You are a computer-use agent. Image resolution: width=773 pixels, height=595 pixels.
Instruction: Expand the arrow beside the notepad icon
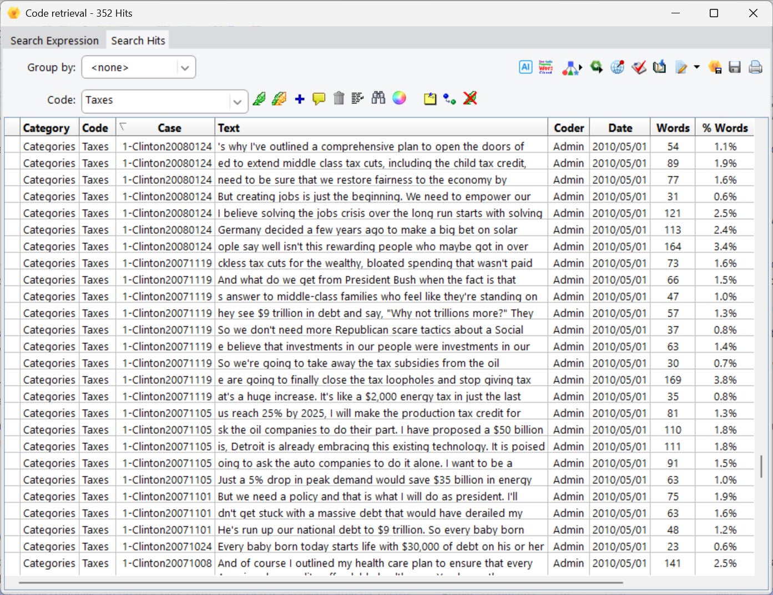coord(696,67)
